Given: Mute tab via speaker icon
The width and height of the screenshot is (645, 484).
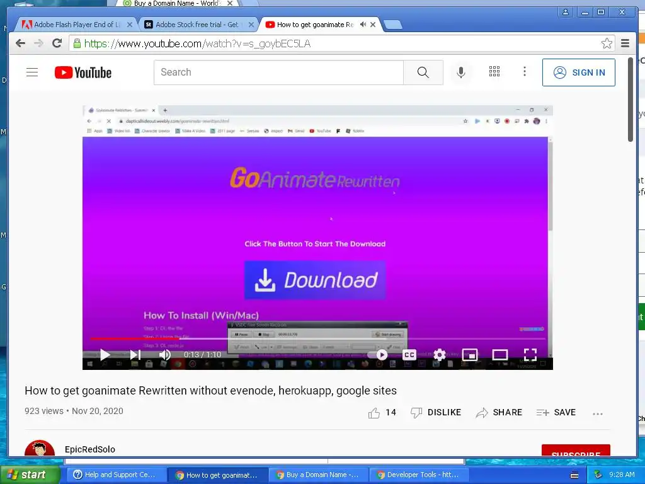Looking at the screenshot, I should pos(363,25).
